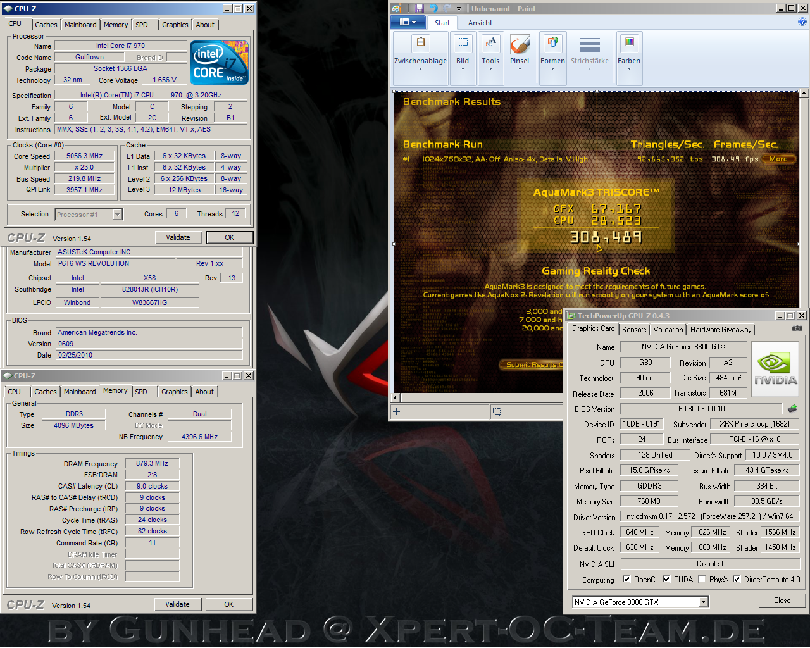Click the Code Name value Gulftown
This screenshot has height=648, width=810.
point(89,57)
